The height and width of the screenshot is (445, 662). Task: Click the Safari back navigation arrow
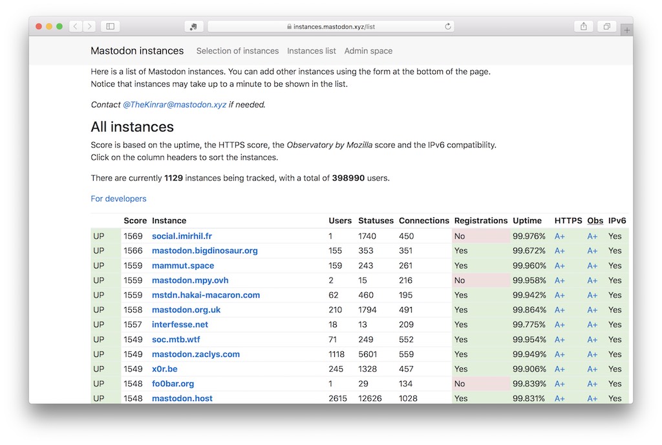76,27
